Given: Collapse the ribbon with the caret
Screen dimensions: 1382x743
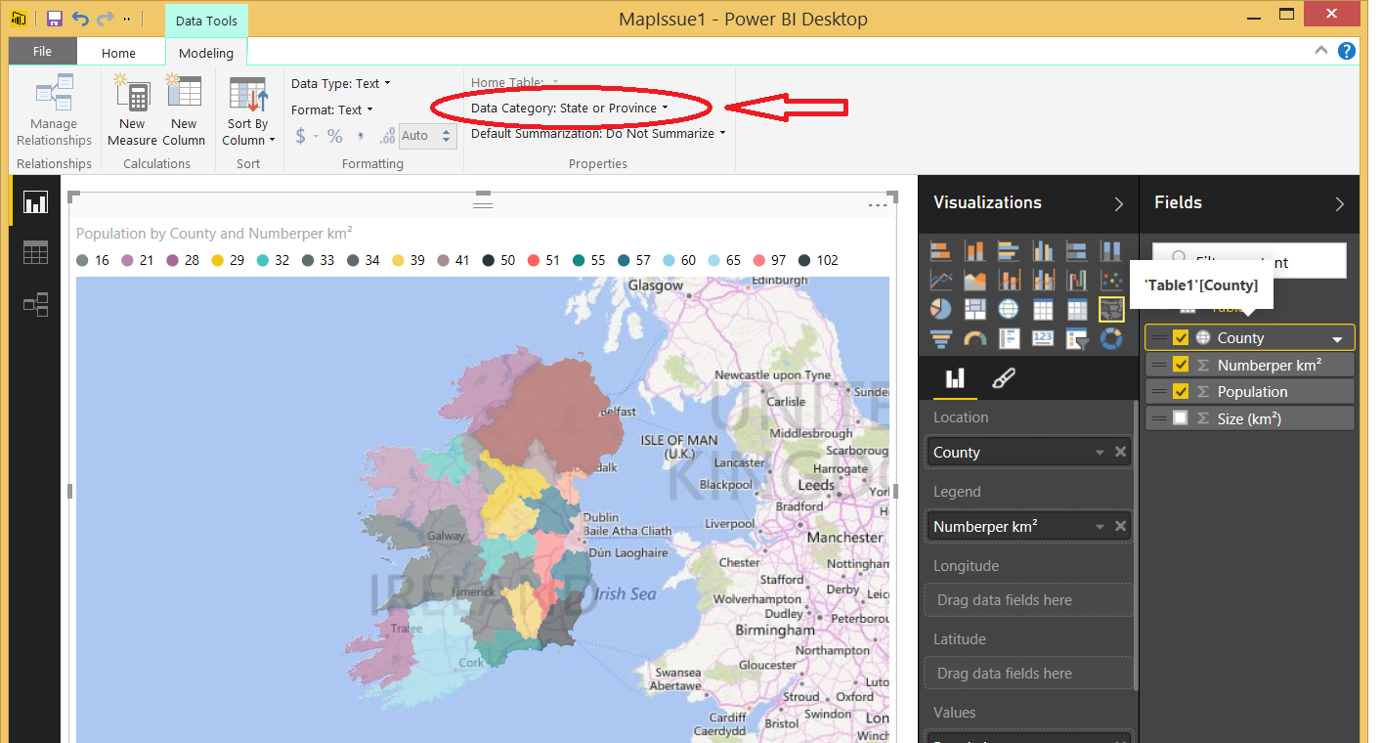Looking at the screenshot, I should click(1321, 51).
